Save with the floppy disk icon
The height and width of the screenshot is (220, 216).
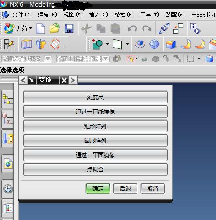[x=69, y=28]
